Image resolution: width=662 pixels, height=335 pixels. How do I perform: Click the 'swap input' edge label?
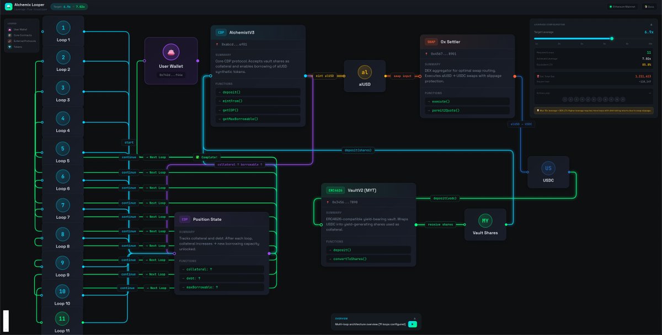(402, 76)
